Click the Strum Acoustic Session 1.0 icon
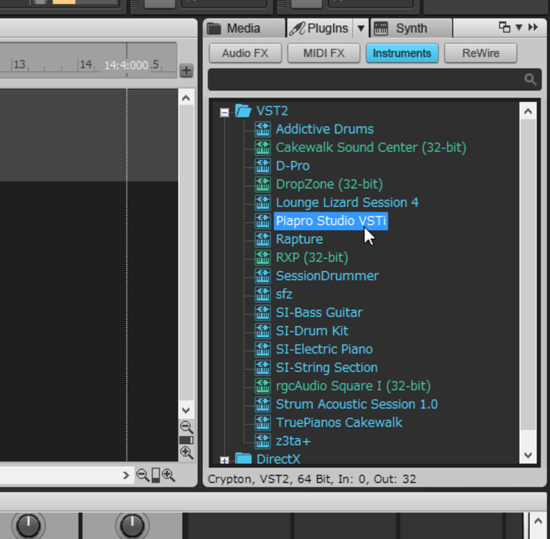550x539 pixels. click(263, 404)
